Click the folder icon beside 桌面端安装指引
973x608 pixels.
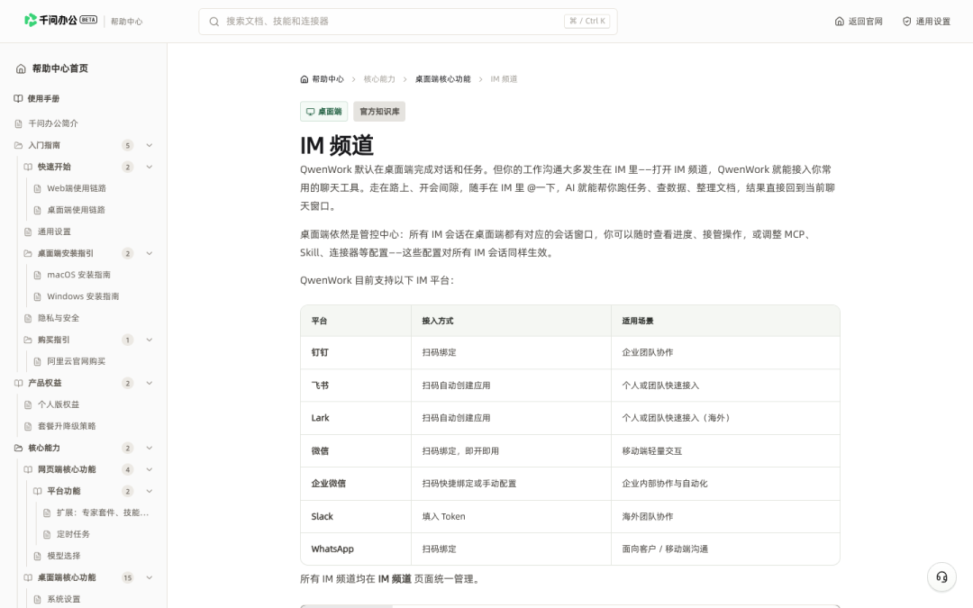point(28,253)
